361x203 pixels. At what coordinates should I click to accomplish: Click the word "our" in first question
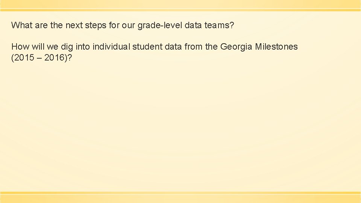[128, 26]
